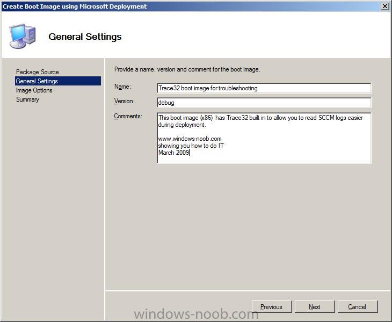Go to the Image Options step
Screen dimensions: 392x322
point(34,90)
